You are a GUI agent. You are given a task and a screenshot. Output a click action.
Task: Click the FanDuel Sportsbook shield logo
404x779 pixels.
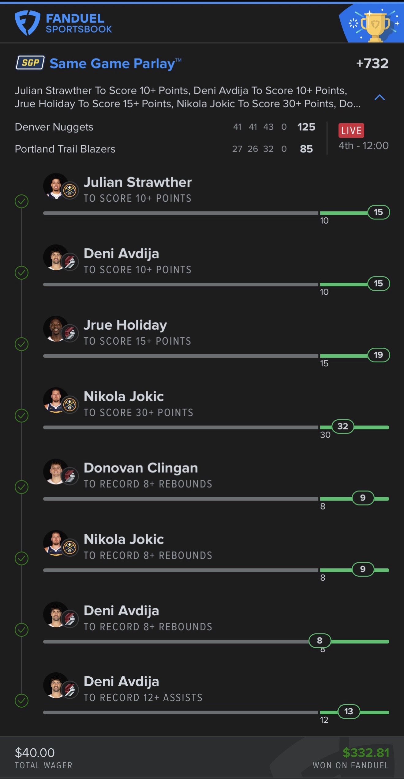tap(27, 23)
